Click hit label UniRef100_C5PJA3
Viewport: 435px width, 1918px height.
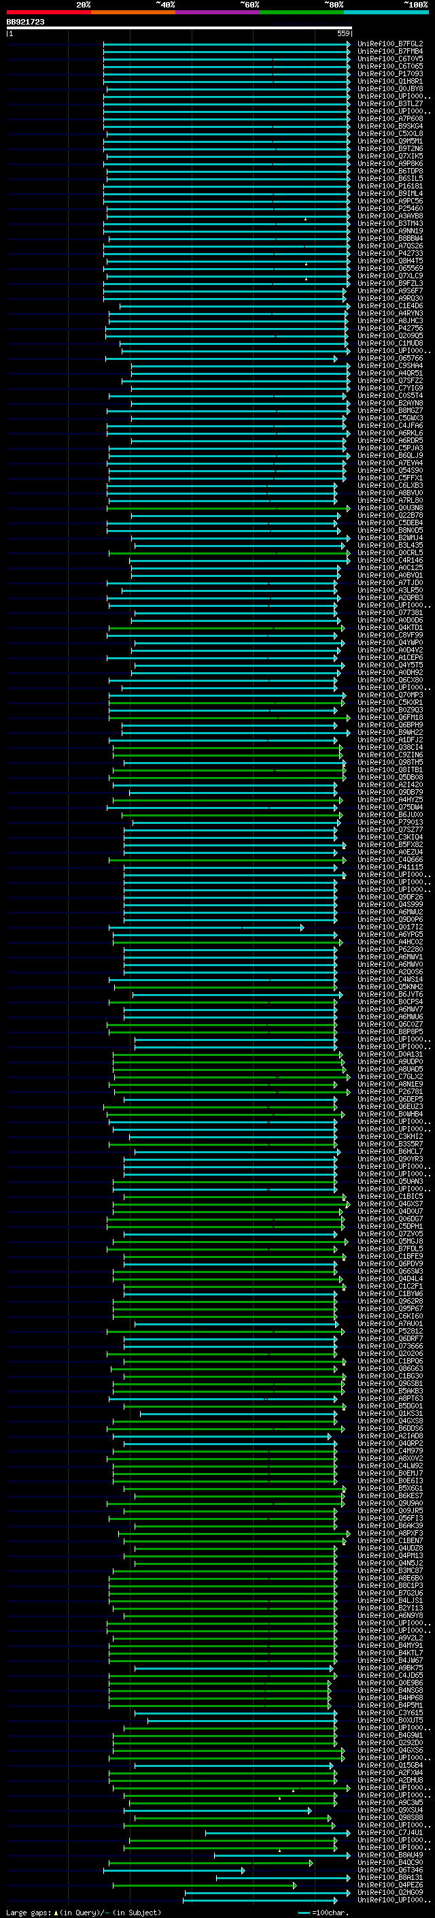click(x=390, y=448)
